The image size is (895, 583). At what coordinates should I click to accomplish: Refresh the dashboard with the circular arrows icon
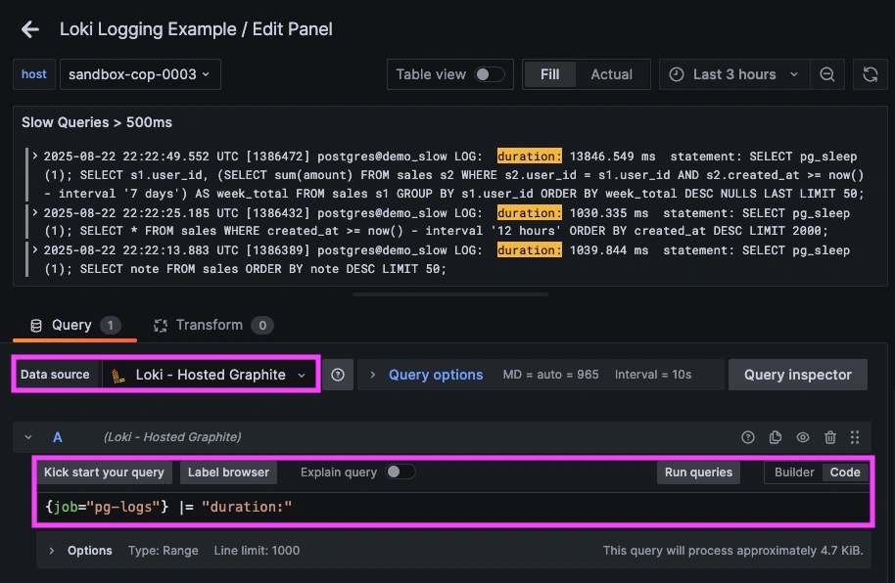tap(870, 74)
